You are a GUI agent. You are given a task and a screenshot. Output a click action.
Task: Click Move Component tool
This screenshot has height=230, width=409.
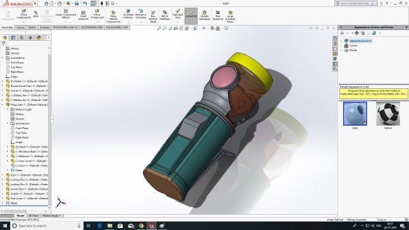click(x=97, y=14)
